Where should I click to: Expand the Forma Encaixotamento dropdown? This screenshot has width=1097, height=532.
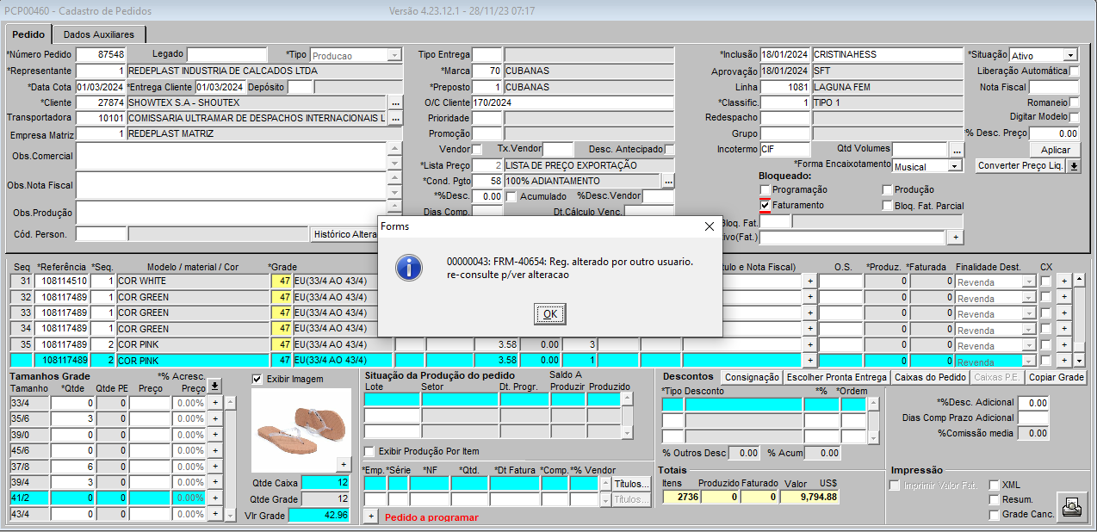(956, 166)
